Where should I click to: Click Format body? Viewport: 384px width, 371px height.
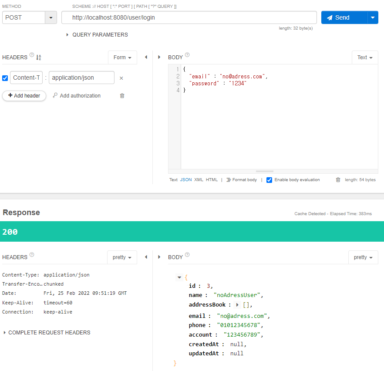tap(242, 180)
